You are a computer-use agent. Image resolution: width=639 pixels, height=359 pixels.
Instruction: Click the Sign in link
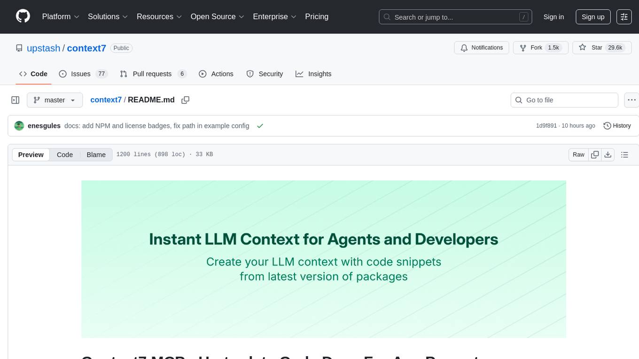pyautogui.click(x=553, y=17)
